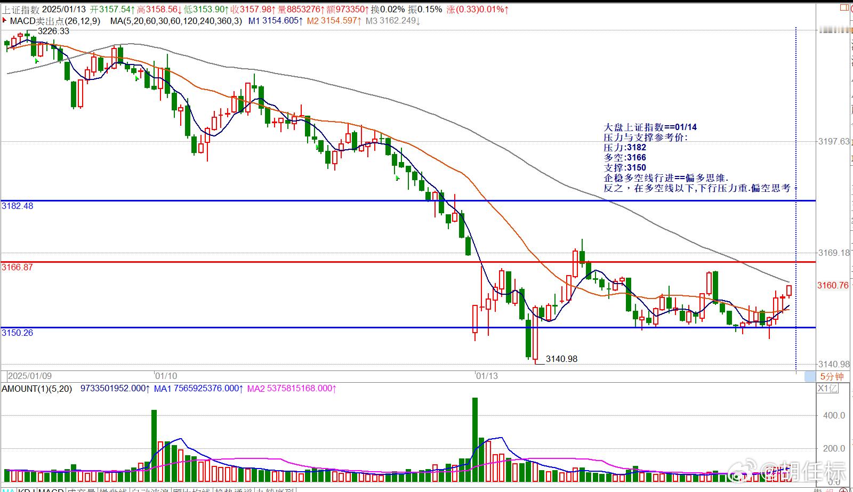Click the 多空:3166 annotation line
Screen dimensions: 853x492
point(625,158)
